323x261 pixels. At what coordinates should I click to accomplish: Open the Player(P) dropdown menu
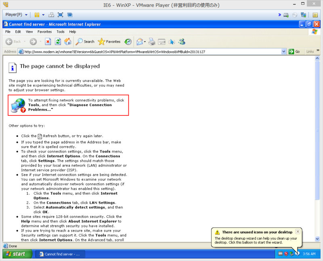point(17,15)
